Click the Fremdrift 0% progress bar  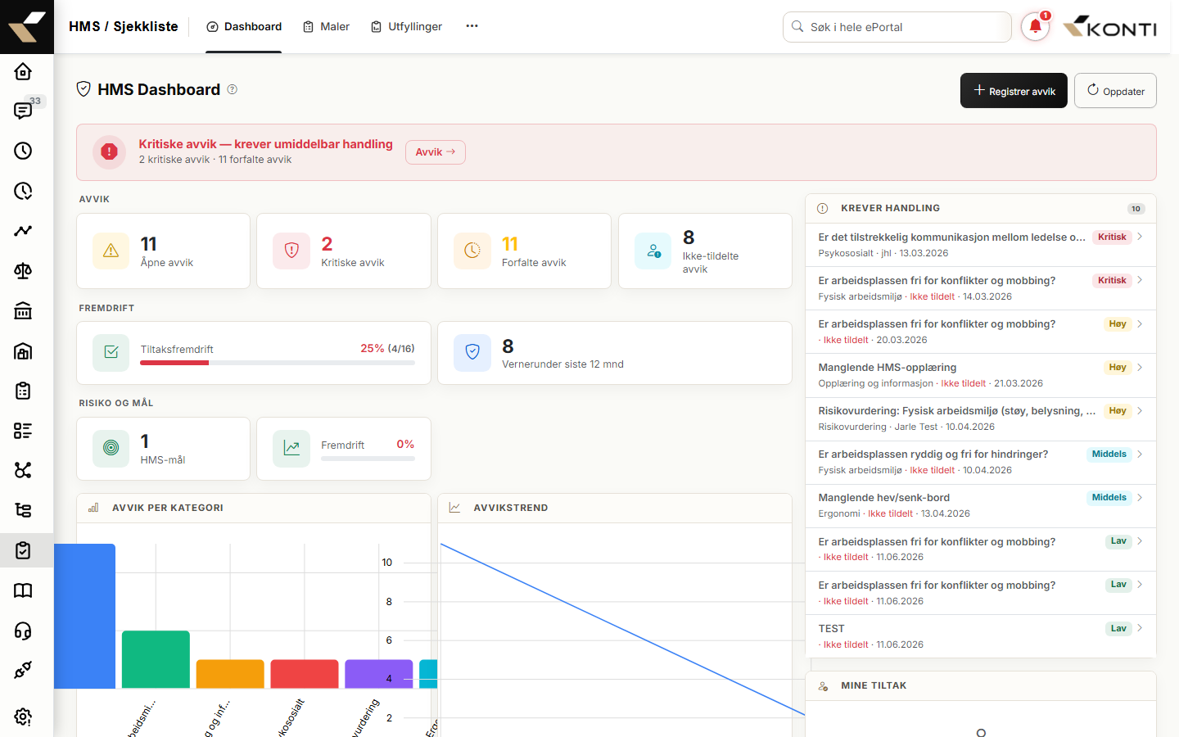[368, 459]
